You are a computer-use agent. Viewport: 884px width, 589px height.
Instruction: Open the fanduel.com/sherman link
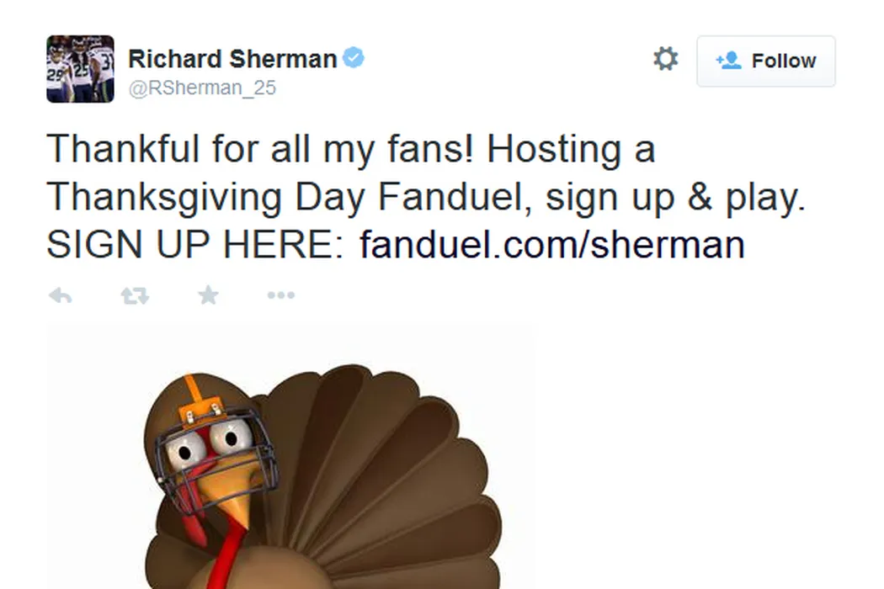point(551,245)
